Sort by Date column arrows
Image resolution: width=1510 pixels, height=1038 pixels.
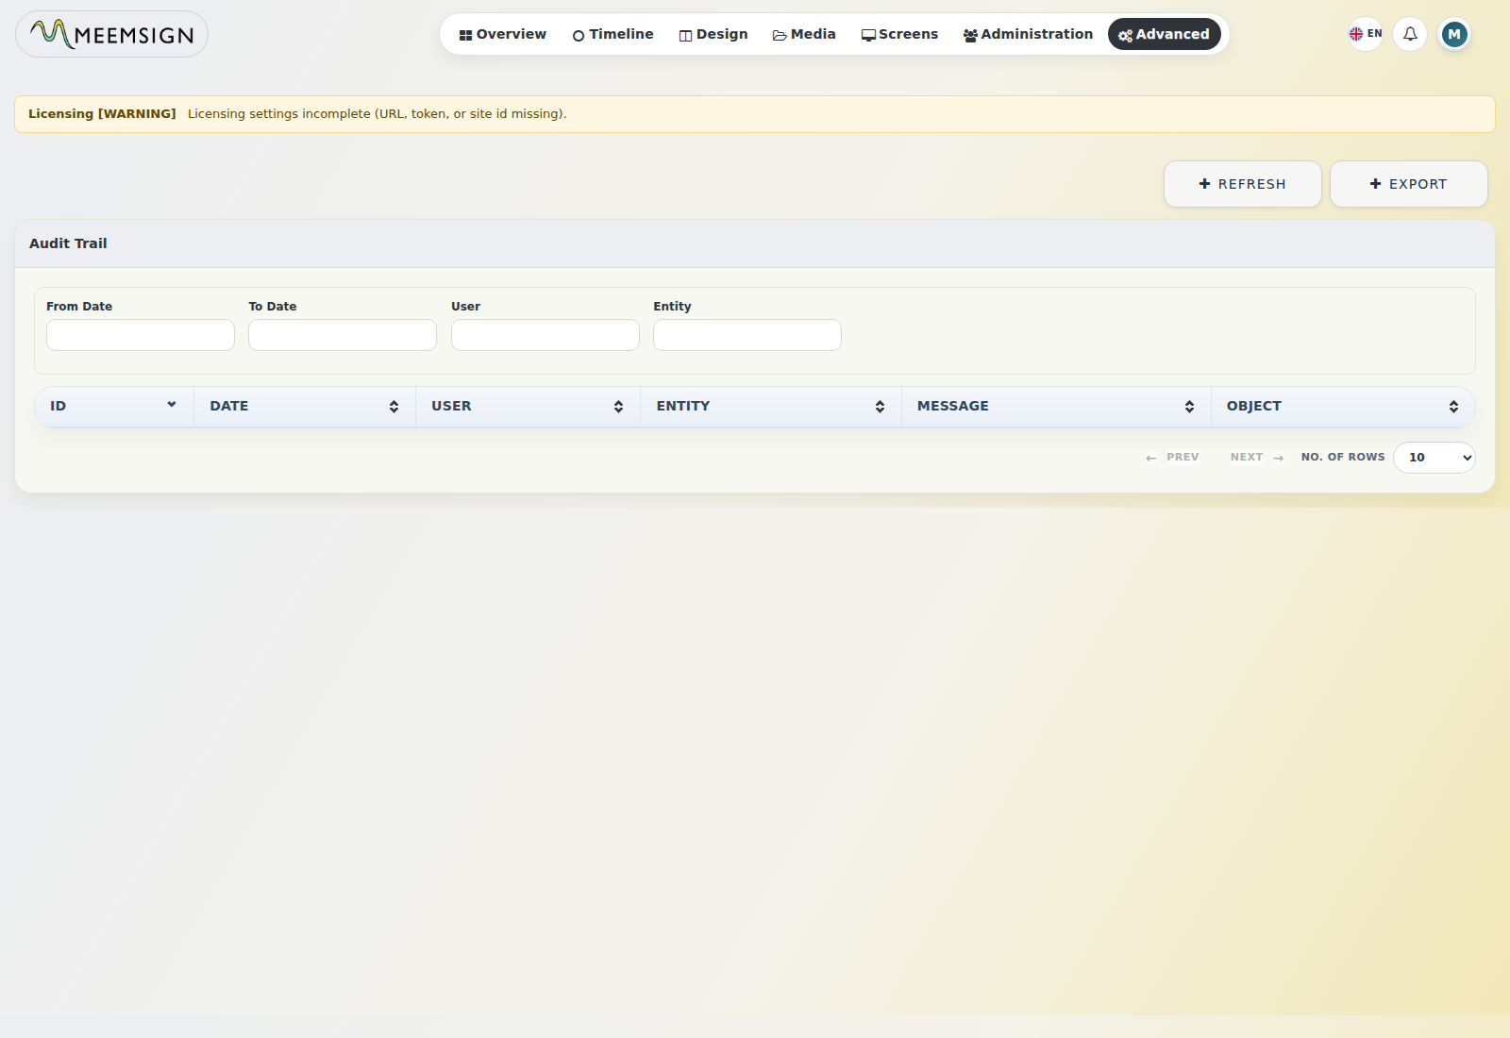(x=394, y=407)
